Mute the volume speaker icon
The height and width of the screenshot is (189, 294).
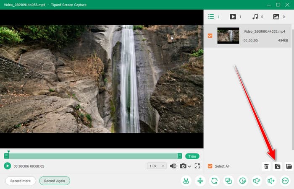(x=173, y=166)
